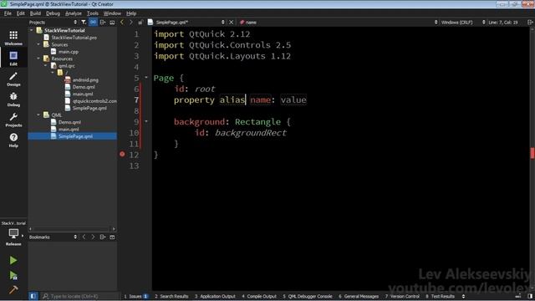This screenshot has width=535, height=301.
Task: Open the Release kit selector
Action: (13, 237)
